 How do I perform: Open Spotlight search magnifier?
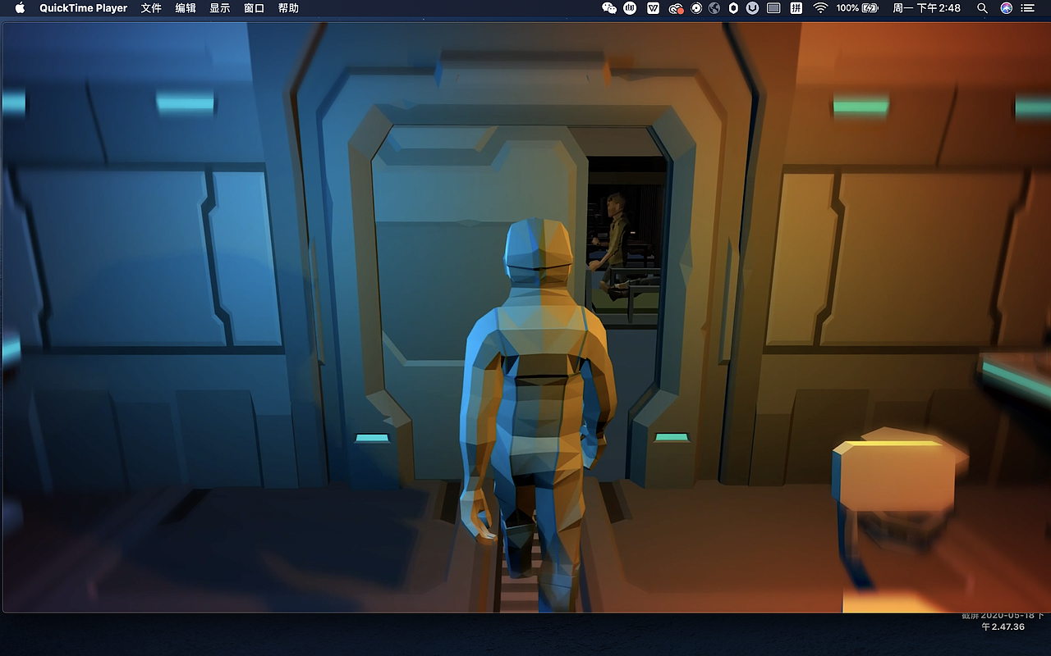click(982, 8)
